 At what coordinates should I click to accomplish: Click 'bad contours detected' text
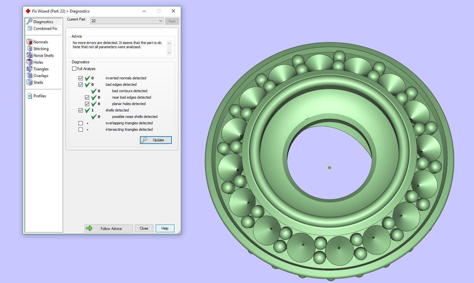130,91
